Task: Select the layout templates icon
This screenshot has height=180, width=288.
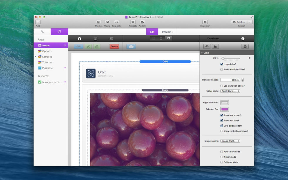Action: (95, 38)
